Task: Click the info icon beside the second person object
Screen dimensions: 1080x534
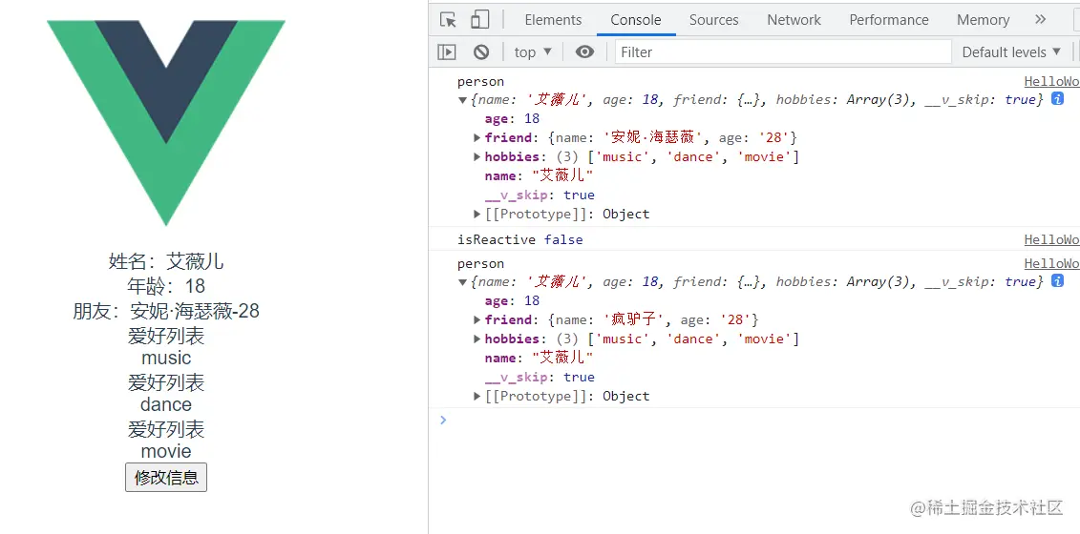Action: [1056, 280]
